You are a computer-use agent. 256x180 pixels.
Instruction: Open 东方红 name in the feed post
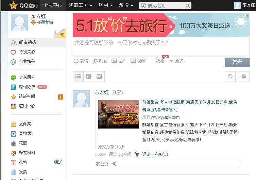[102, 92]
